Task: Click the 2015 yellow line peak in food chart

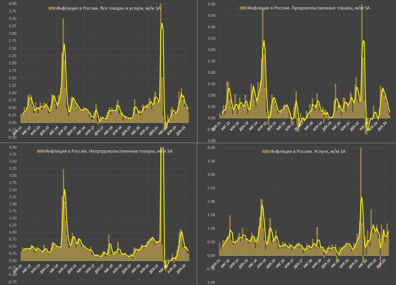Action: [264, 41]
